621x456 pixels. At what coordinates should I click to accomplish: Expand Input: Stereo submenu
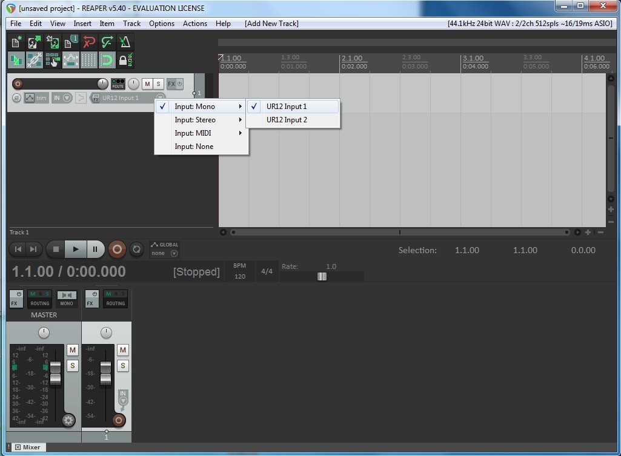[201, 120]
